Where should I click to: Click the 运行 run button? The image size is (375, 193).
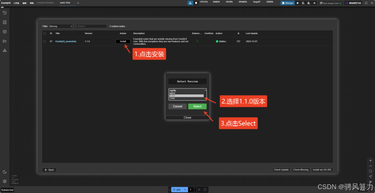pyautogui.click(x=177, y=190)
